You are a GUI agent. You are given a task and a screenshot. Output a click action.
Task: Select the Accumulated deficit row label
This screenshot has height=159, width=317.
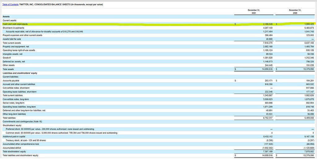12,148
